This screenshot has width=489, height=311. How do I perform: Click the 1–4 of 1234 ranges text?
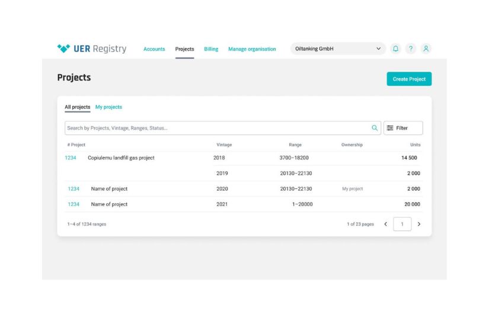tap(87, 224)
